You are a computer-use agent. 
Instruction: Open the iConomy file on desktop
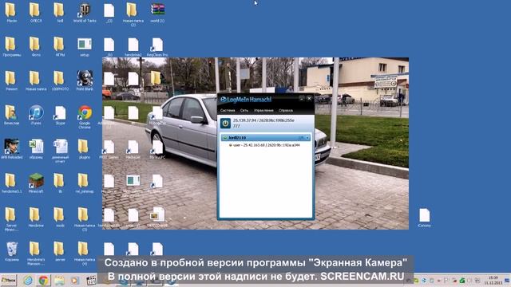pos(424,218)
